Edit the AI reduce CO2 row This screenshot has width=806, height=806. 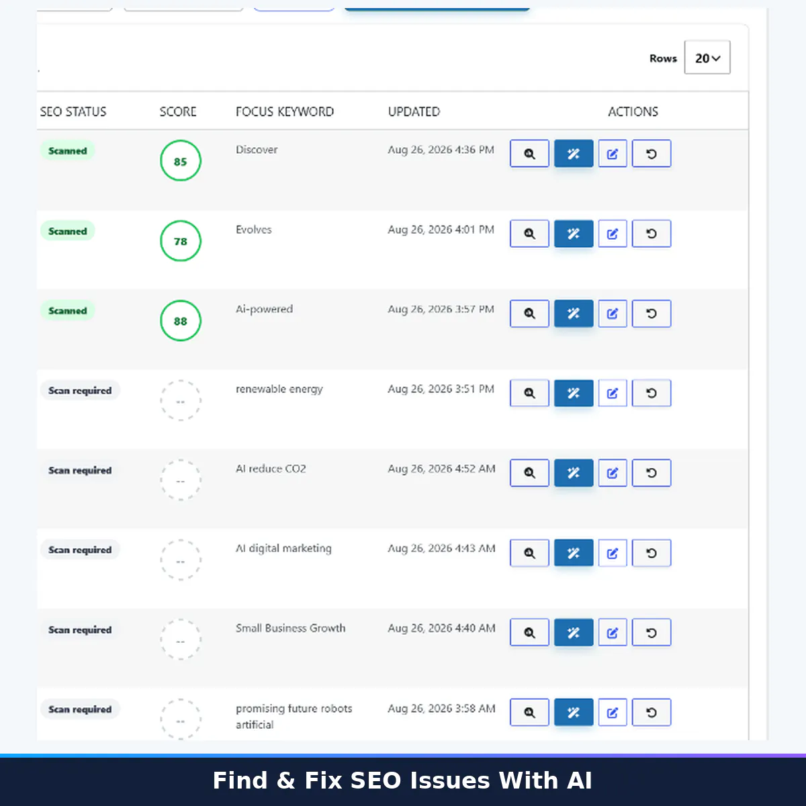click(x=613, y=473)
